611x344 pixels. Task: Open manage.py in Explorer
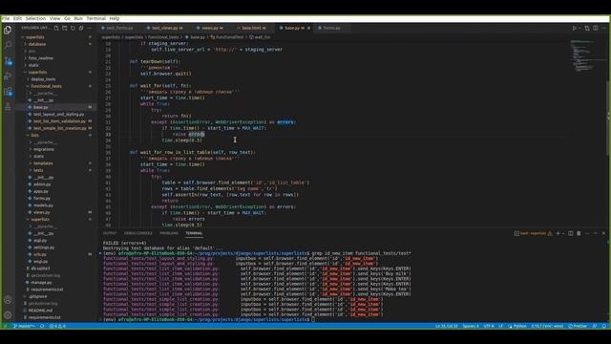(x=41, y=283)
